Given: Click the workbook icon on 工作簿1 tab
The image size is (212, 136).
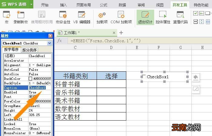Looking at the screenshot, I should (60, 33).
